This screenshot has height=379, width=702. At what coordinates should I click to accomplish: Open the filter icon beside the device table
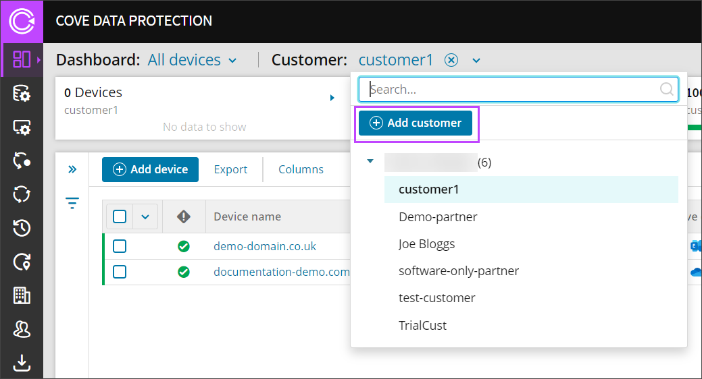[x=72, y=203]
